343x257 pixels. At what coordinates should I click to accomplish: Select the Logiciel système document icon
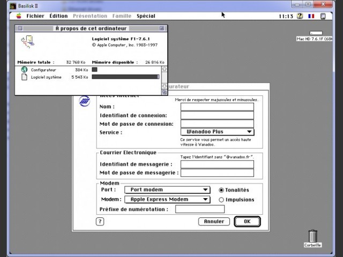pyautogui.click(x=24, y=77)
